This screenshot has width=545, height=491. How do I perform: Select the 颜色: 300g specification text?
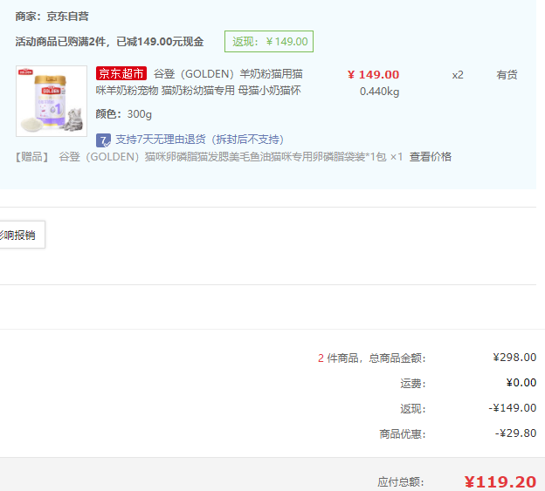tap(124, 114)
